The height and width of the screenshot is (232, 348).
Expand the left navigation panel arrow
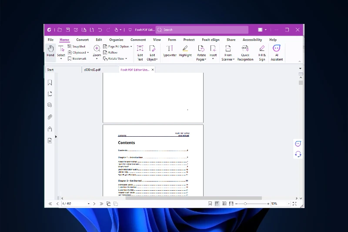click(56, 137)
